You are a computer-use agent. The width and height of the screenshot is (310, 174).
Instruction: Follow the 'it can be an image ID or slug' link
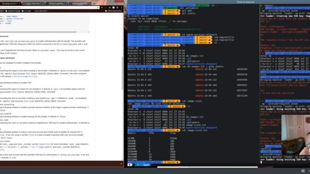click(x=25, y=76)
